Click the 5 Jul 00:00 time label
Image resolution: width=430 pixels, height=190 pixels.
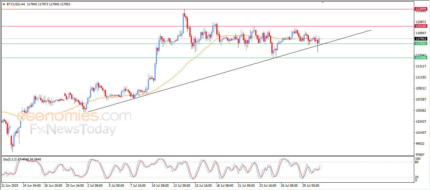click(117, 185)
